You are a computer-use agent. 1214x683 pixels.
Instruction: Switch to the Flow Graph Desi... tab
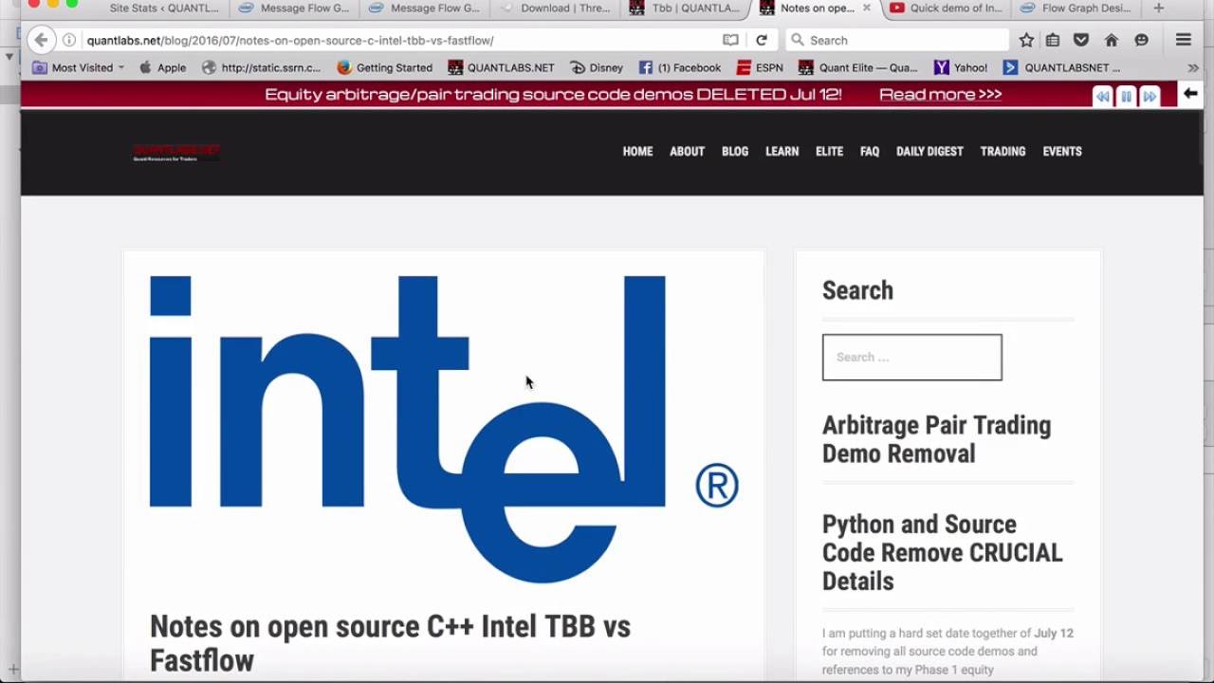pyautogui.click(x=1076, y=8)
